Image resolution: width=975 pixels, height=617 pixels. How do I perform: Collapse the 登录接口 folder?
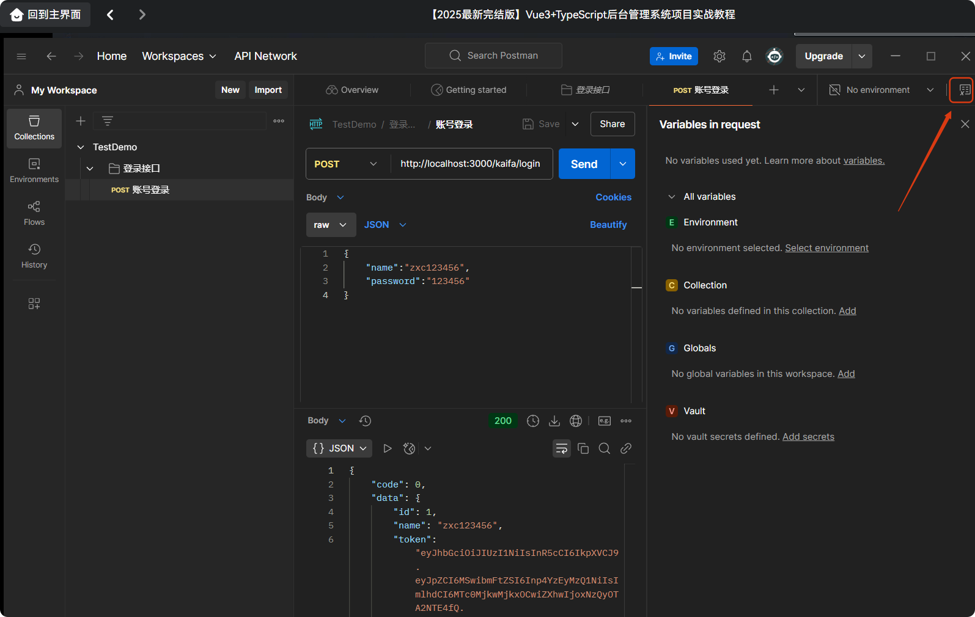[90, 169]
